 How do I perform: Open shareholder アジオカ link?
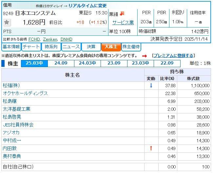click(x=11, y=133)
